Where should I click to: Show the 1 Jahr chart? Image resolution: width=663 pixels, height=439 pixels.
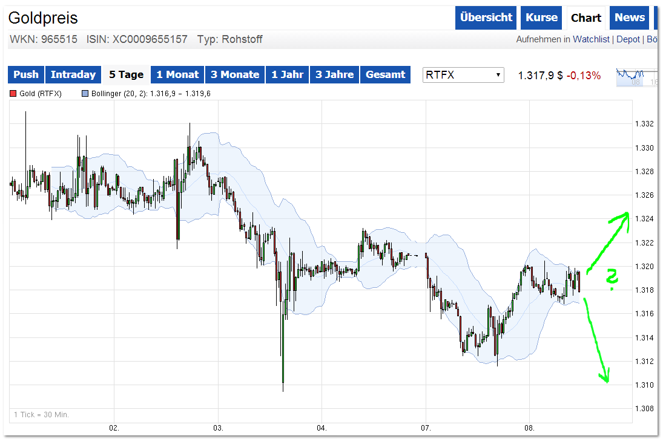(x=288, y=74)
